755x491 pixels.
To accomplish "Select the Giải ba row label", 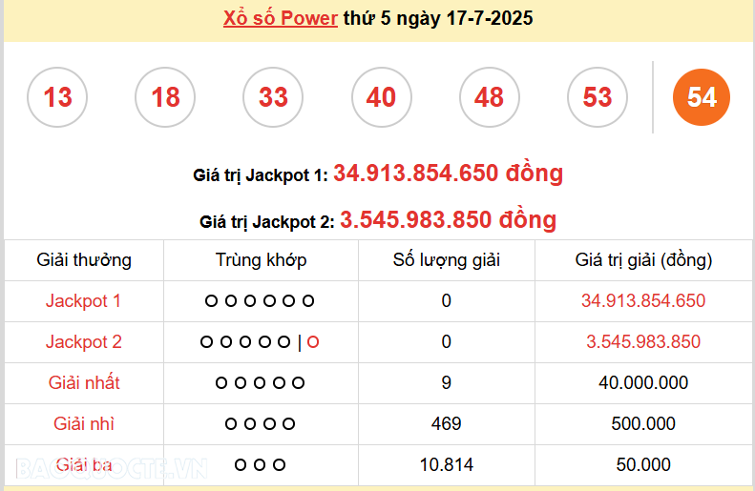I will 84,465.
